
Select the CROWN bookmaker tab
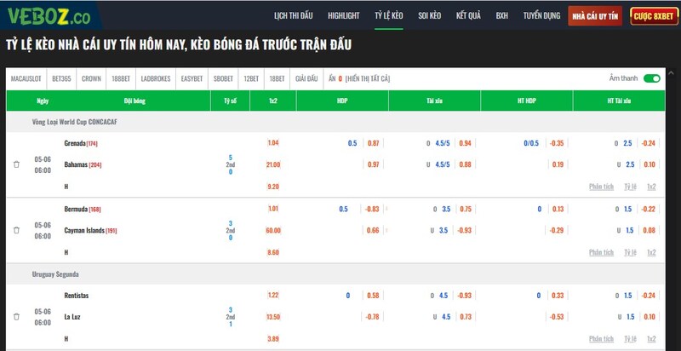91,78
